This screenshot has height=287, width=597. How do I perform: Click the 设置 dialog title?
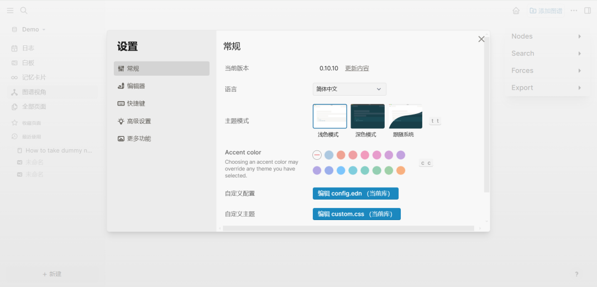[x=127, y=46]
